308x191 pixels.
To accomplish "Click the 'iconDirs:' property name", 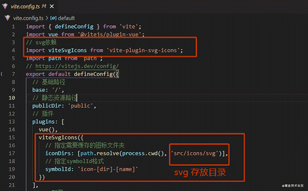I will click(x=60, y=154).
